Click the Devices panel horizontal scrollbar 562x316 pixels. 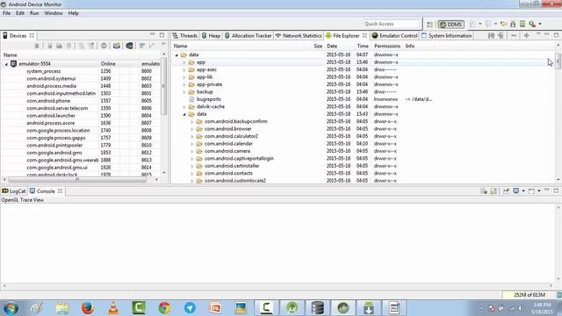tap(77, 179)
